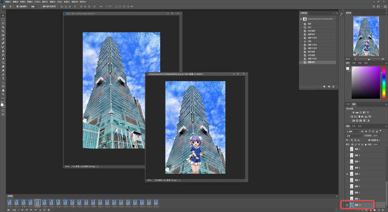Add a Brightness/Contrast adjustment
This screenshot has height=212, width=388.
pos(354,112)
